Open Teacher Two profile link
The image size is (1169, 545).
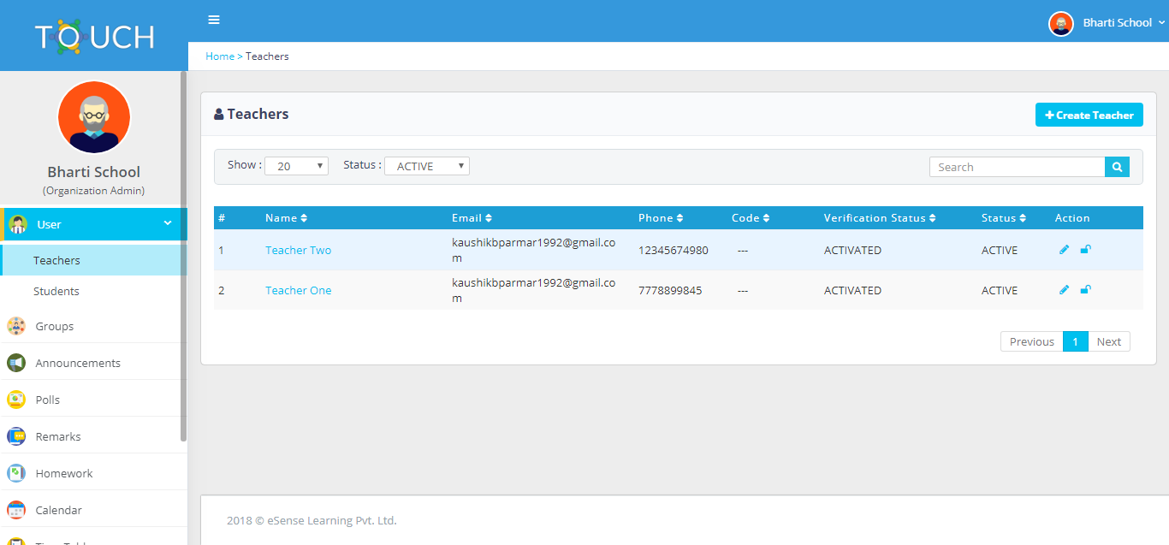coord(298,250)
